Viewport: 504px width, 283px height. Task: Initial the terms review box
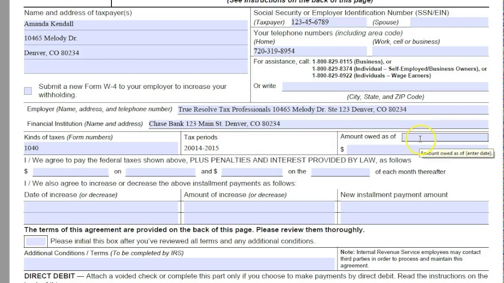35,241
